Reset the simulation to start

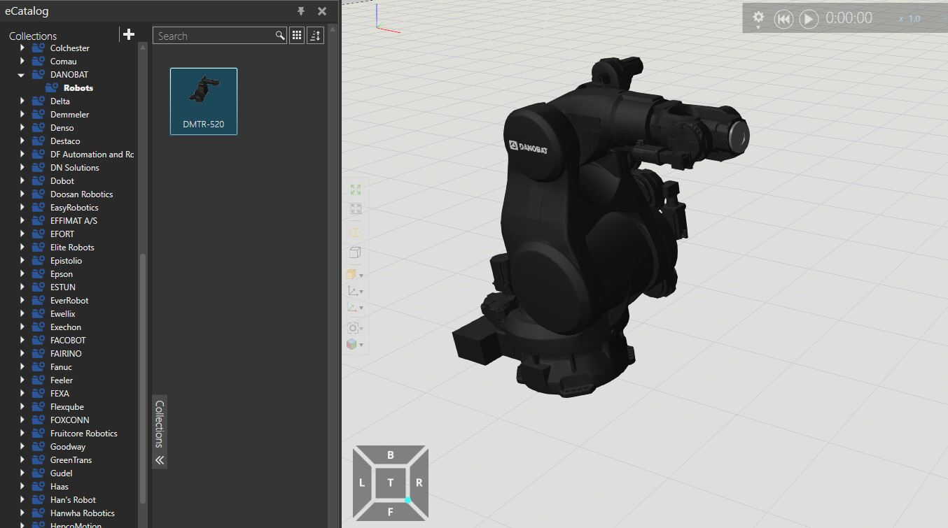click(x=783, y=19)
